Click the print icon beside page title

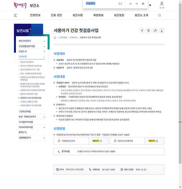149,31
